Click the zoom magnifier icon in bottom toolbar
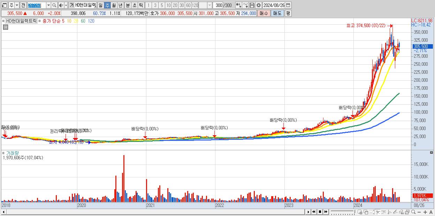This screenshot has width=435, height=216. (x=413, y=212)
